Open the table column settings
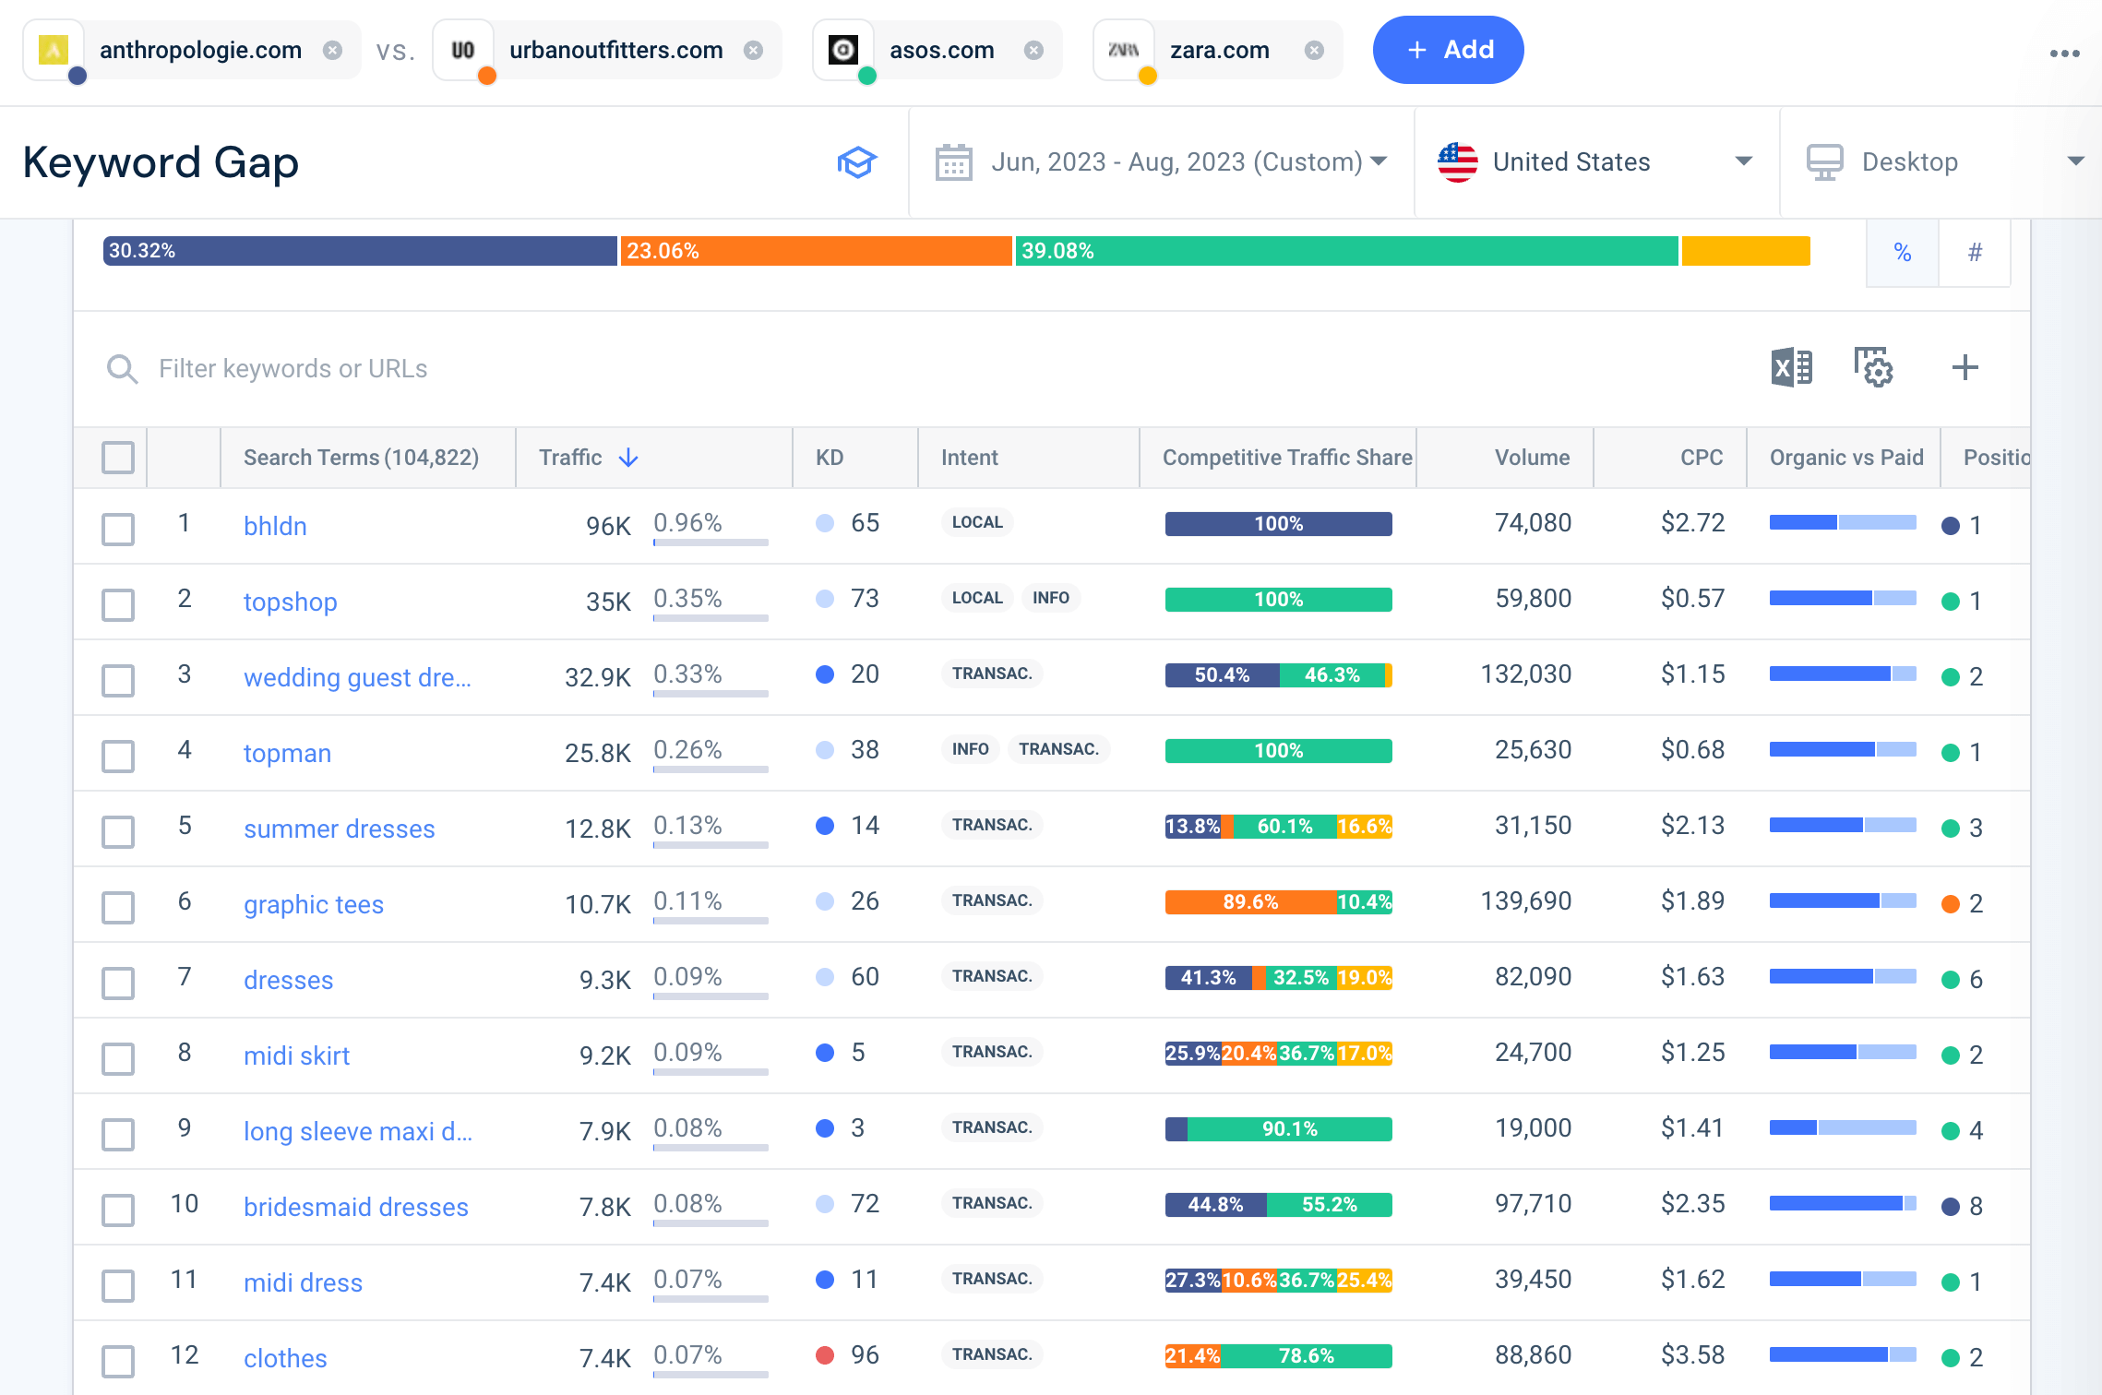Viewport: 2102px width, 1395px height. coord(1873,368)
